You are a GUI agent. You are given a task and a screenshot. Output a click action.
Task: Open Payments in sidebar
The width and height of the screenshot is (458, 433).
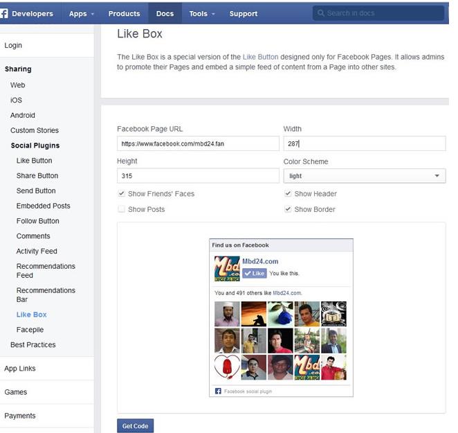click(20, 416)
